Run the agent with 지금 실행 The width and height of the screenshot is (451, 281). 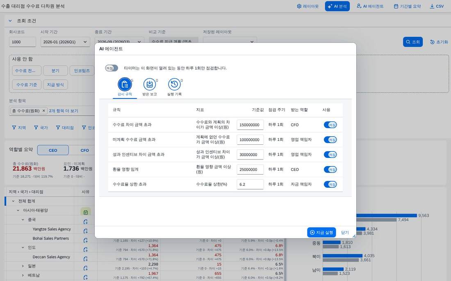pos(321,232)
